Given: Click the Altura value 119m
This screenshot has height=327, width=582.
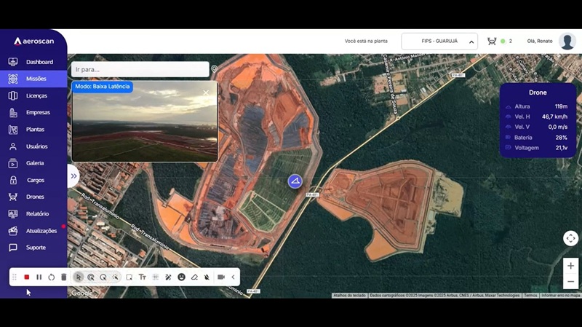Looking at the screenshot, I should [x=561, y=106].
